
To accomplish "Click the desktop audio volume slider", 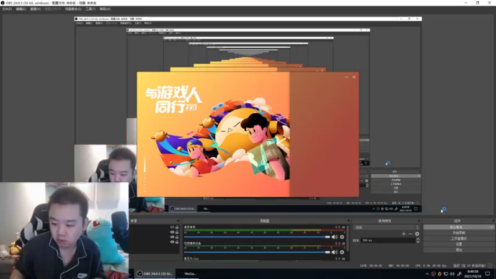I will coord(257,237).
